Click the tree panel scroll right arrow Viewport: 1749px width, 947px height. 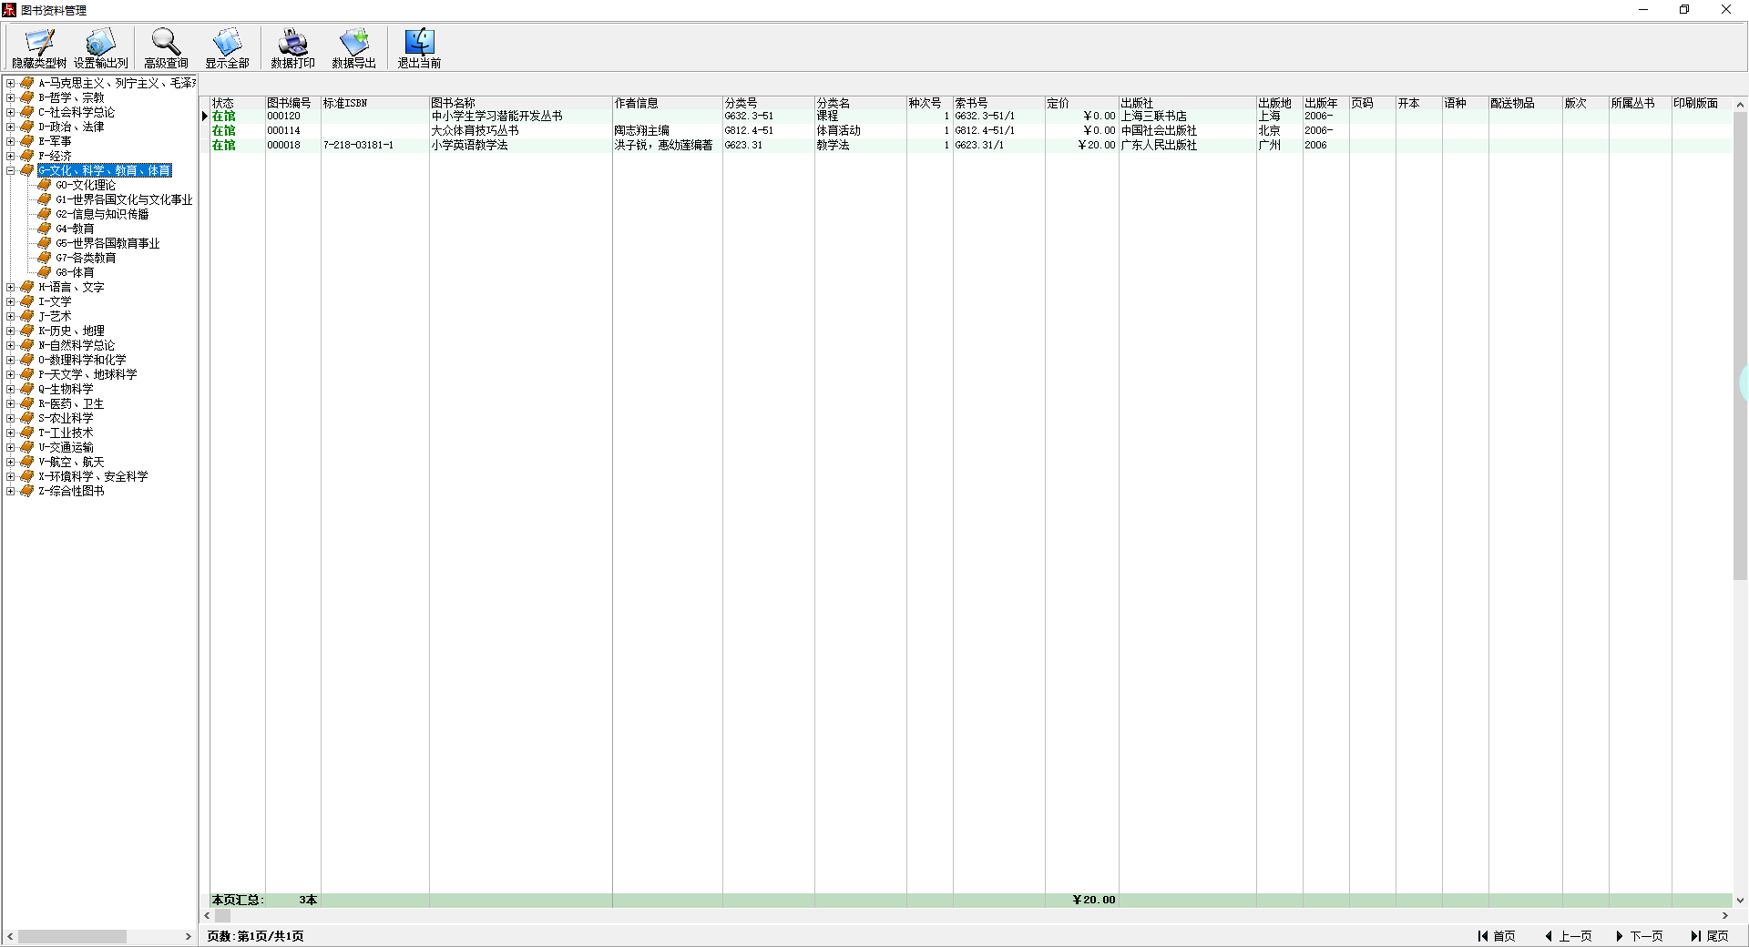(x=189, y=936)
